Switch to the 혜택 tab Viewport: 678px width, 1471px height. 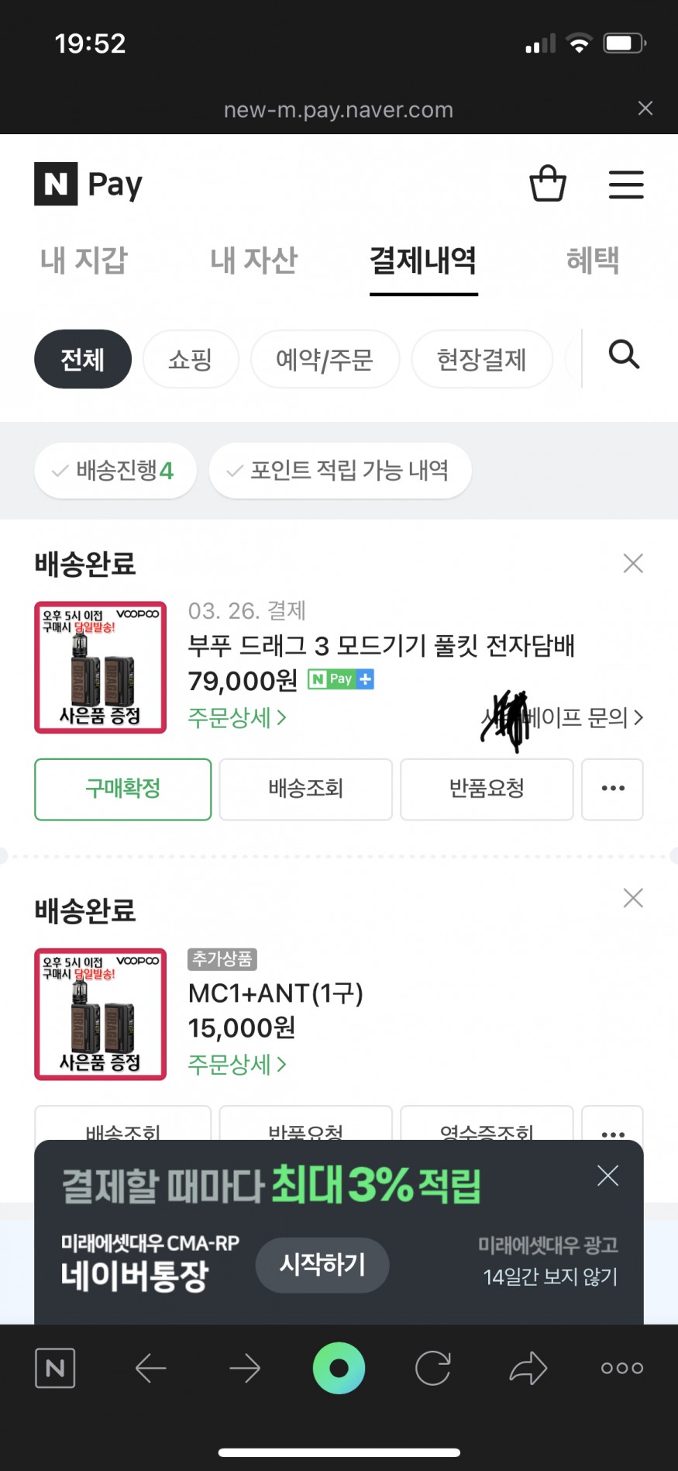pos(593,261)
